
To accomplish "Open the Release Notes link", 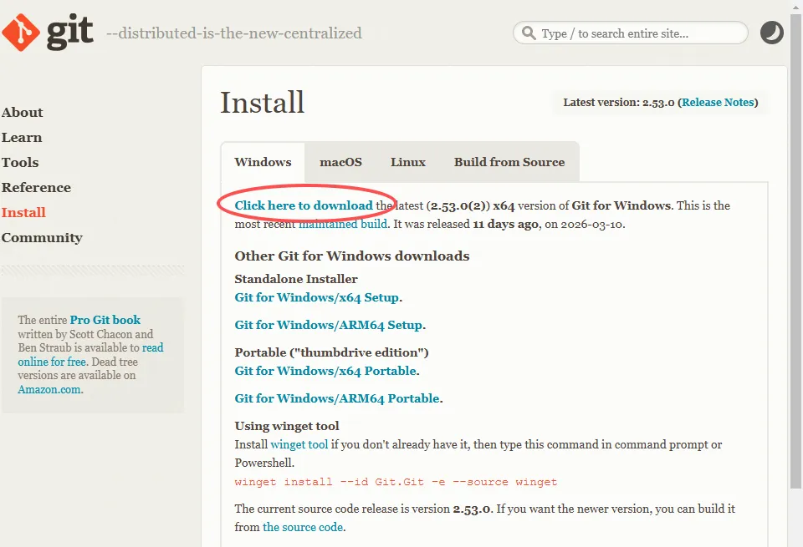I will (x=718, y=102).
